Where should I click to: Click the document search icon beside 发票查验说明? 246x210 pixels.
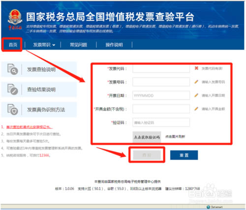(12, 69)
